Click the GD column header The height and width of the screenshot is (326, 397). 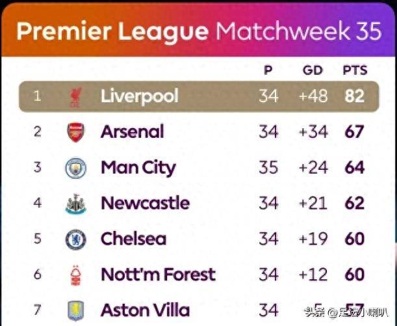click(x=313, y=70)
